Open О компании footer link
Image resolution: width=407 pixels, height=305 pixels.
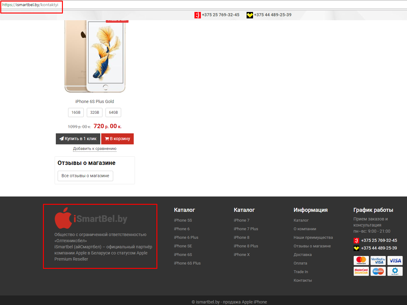click(x=305, y=229)
